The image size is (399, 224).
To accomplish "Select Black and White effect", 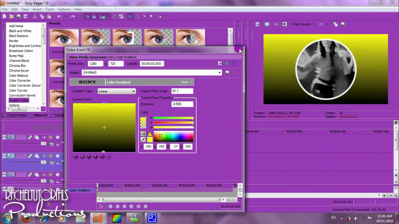I will (x=20, y=31).
